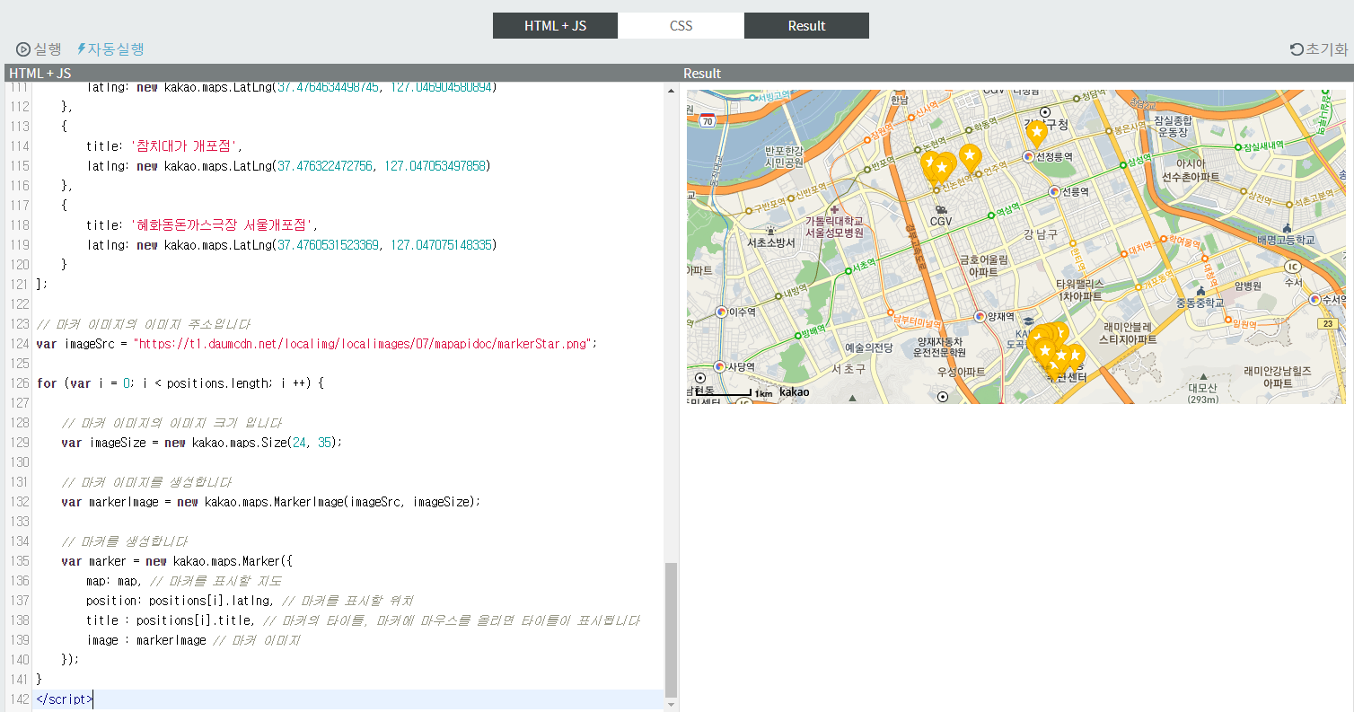The height and width of the screenshot is (712, 1354).
Task: Place cursor on the imageSrc URL line
Action: (x=317, y=344)
